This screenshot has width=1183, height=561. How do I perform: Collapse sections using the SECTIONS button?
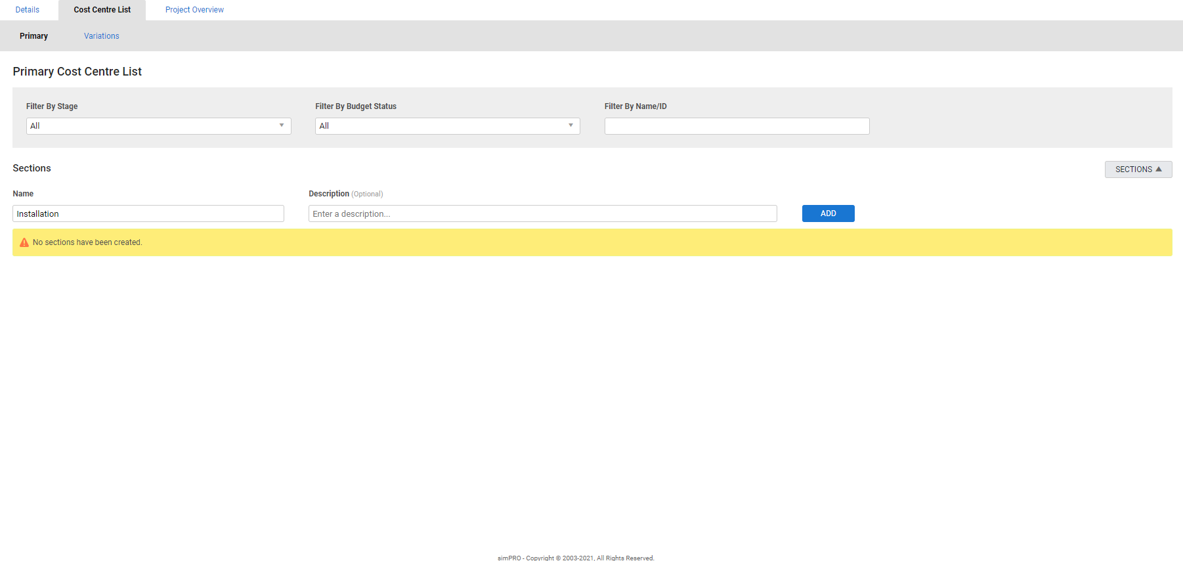click(1138, 169)
